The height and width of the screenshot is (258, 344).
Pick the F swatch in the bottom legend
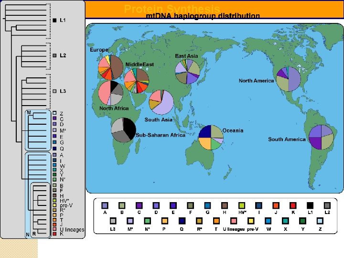coord(191,205)
